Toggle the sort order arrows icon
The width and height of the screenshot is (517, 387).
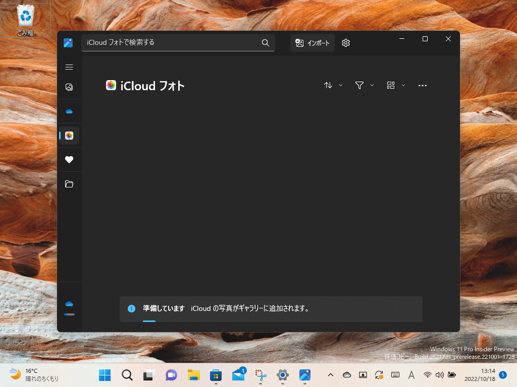328,85
